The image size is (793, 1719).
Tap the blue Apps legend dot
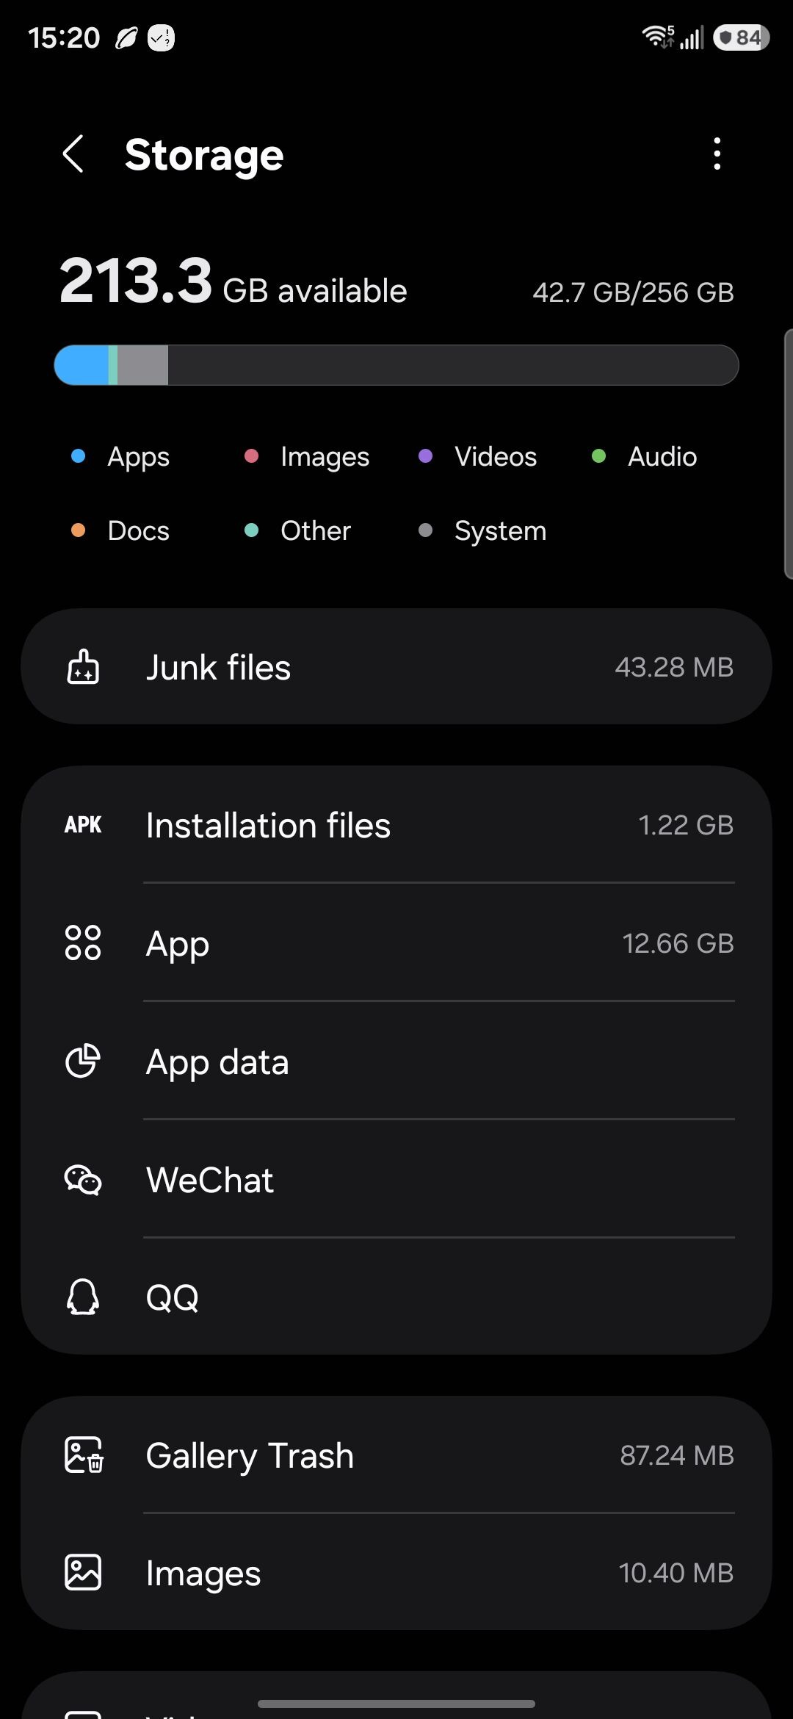click(x=79, y=456)
